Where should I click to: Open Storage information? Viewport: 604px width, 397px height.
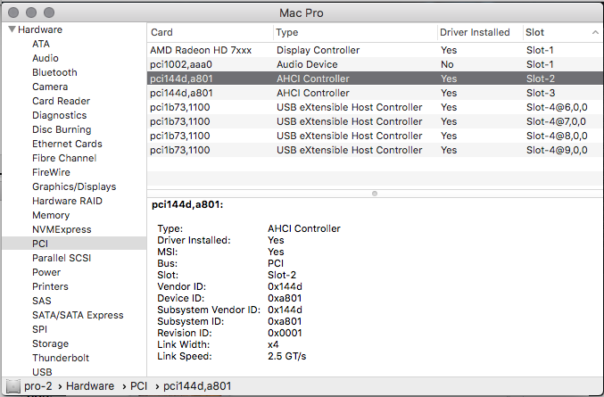coord(51,343)
